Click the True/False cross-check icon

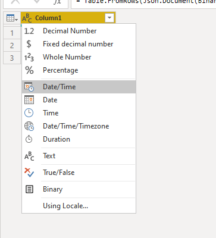29,173
